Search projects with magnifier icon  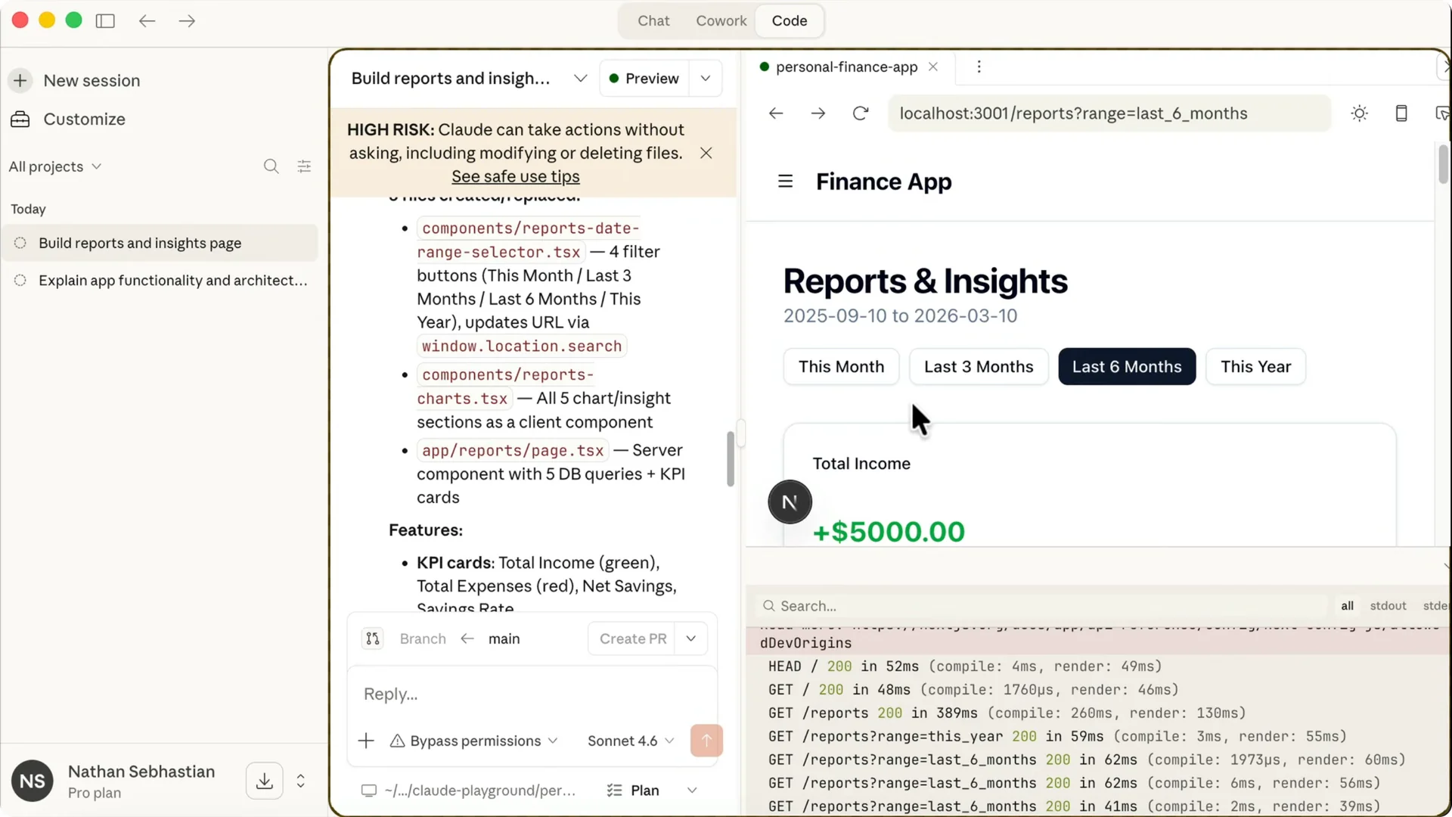[271, 166]
